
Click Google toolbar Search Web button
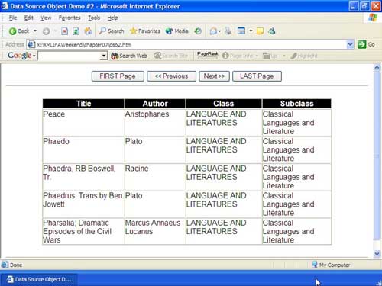[129, 56]
